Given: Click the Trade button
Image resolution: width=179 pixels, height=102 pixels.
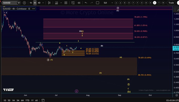Looking at the screenshot, I should tap(171, 3).
